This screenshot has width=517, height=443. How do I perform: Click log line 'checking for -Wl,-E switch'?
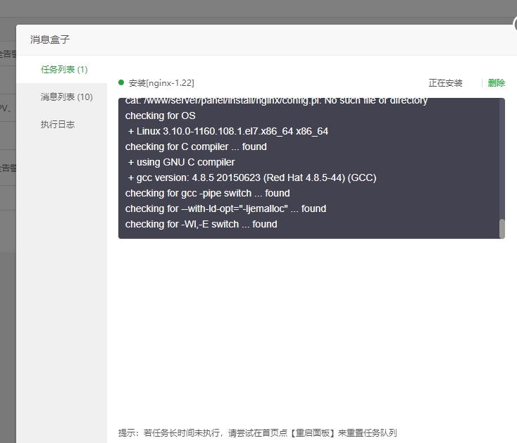tap(201, 224)
